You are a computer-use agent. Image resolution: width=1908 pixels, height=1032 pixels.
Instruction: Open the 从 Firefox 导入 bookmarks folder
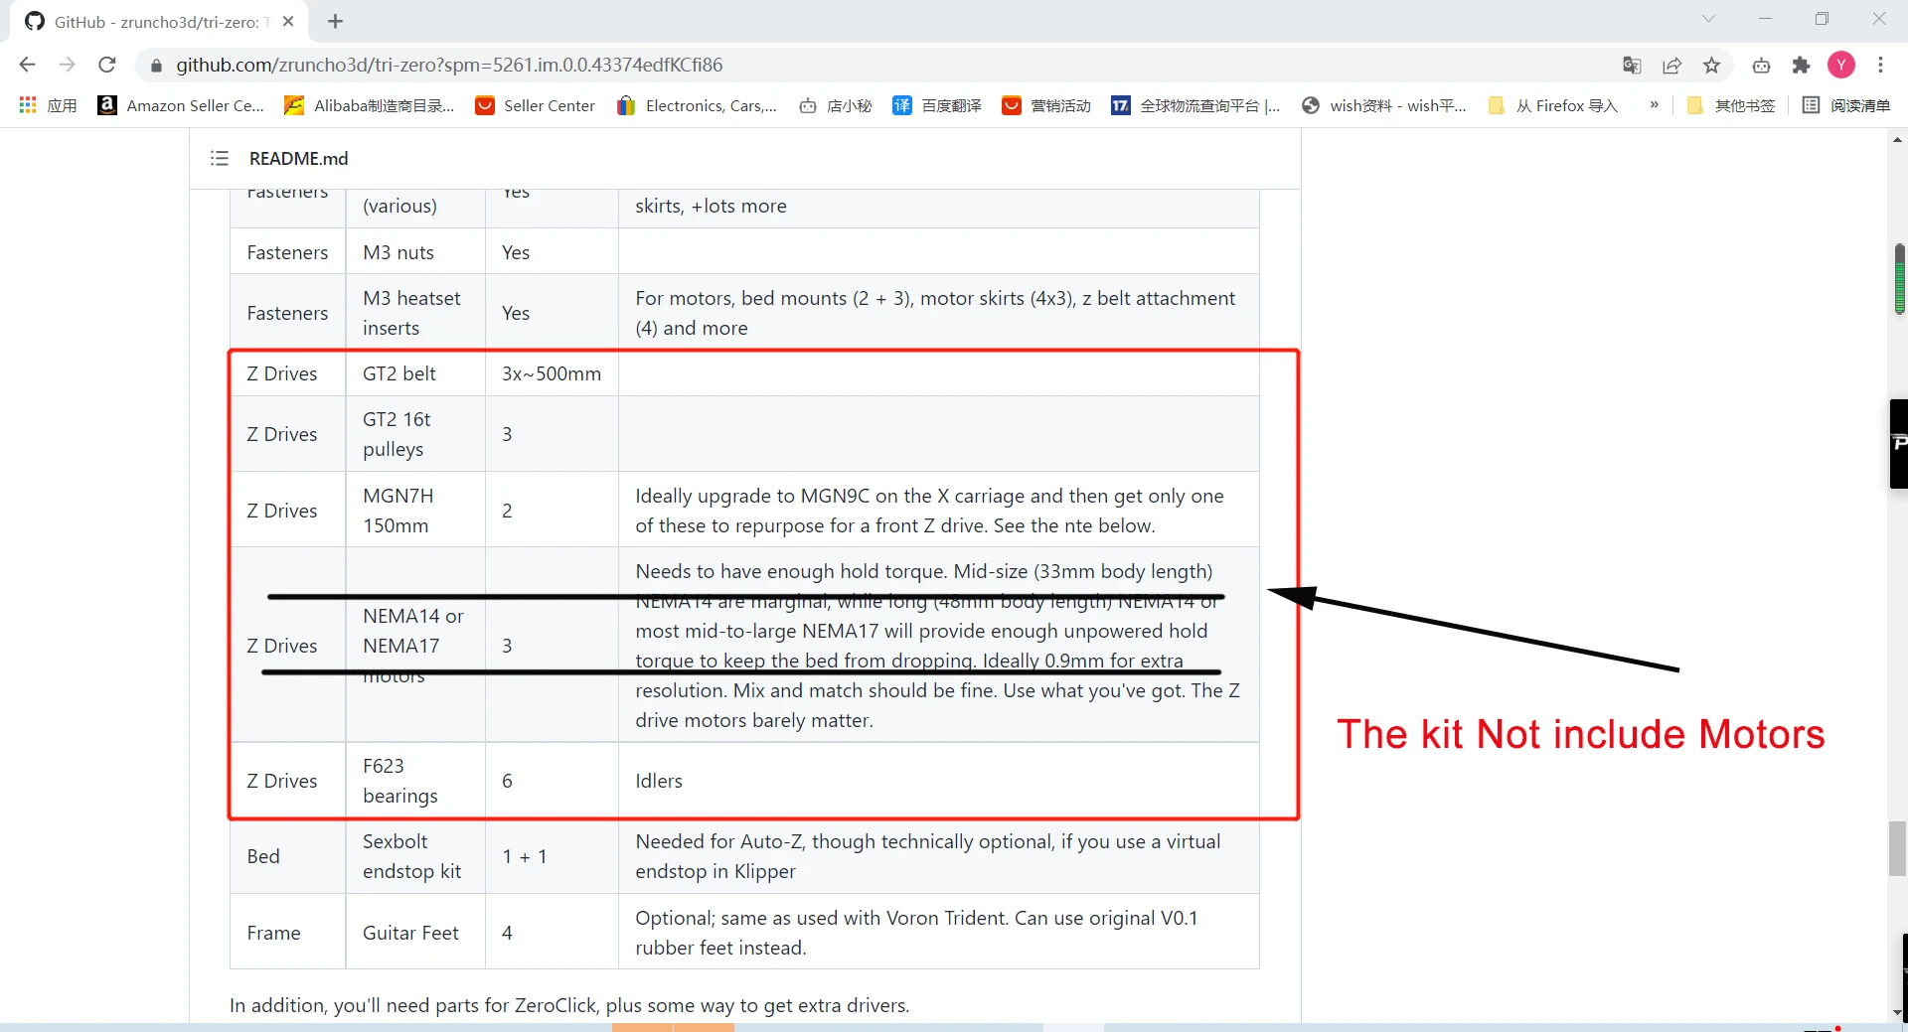(1553, 105)
